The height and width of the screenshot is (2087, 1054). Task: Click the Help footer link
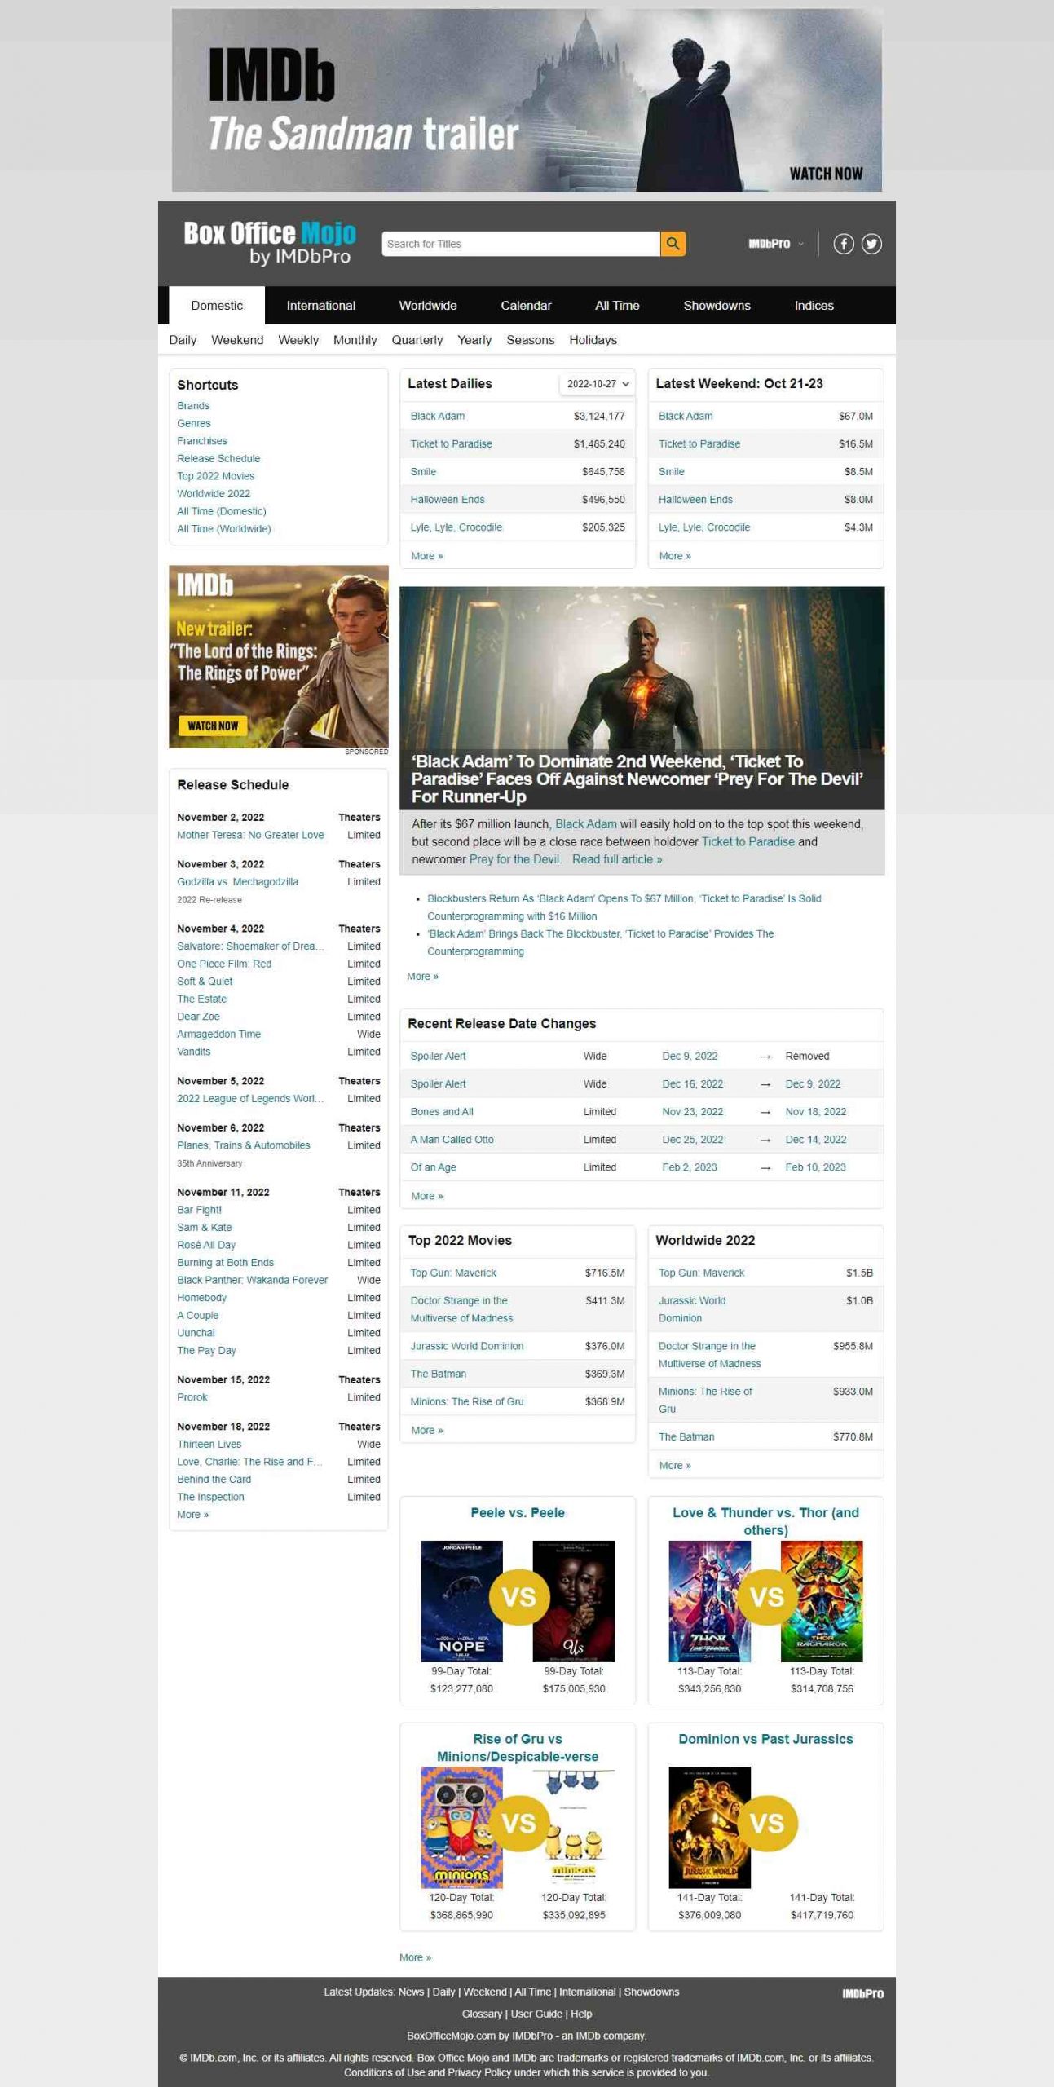point(581,2014)
